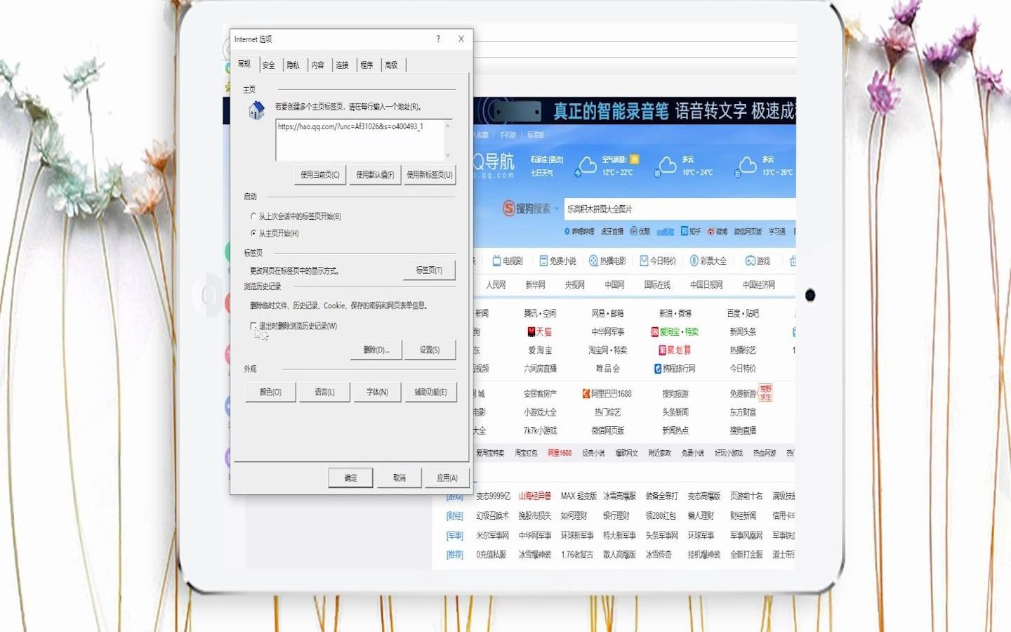The width and height of the screenshot is (1011, 632).
Task: Enable the 退出时删除浏览历史记录 checkbox
Action: point(253,327)
